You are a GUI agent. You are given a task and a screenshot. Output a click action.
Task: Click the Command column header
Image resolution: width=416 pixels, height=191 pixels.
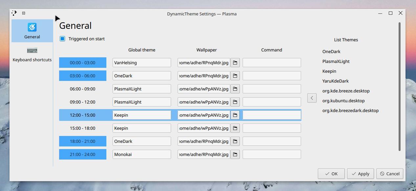(x=272, y=50)
